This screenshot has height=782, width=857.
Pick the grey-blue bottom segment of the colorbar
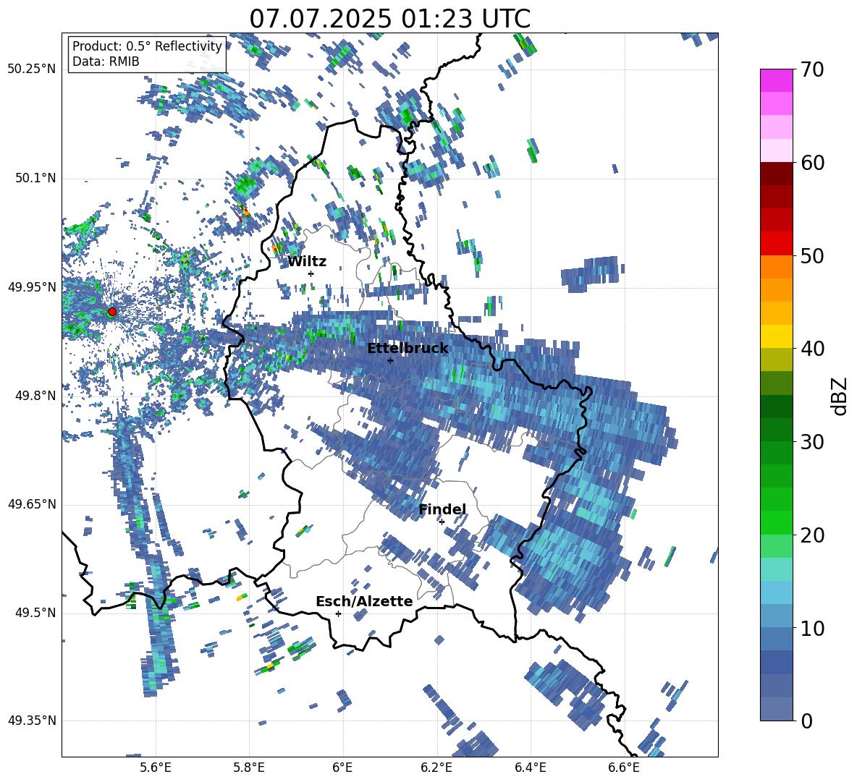[x=776, y=709]
